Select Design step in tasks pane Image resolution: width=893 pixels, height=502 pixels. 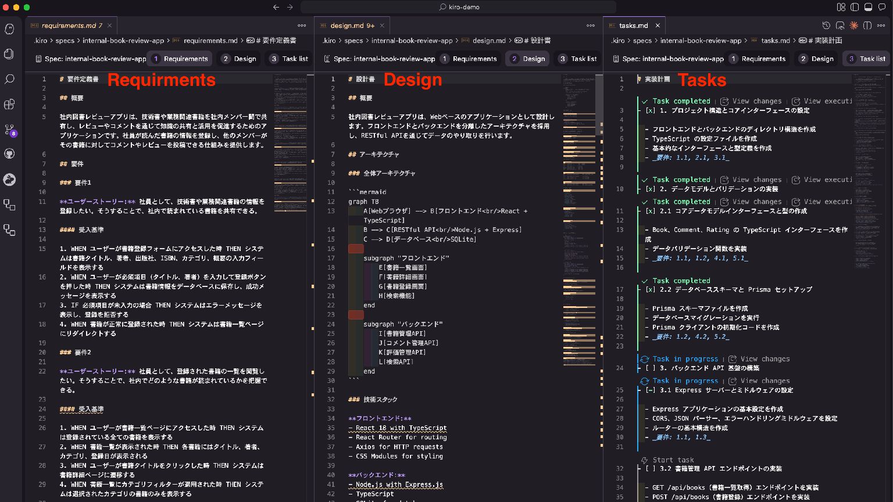[x=816, y=59]
